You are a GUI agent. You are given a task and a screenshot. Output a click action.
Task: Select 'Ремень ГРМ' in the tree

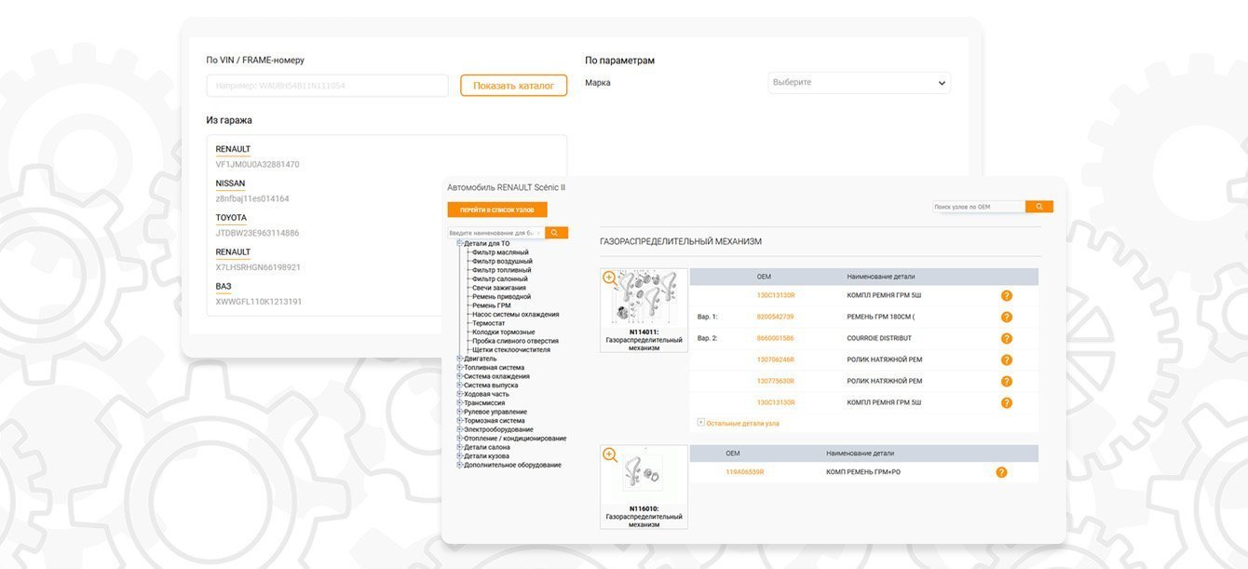[x=492, y=305]
